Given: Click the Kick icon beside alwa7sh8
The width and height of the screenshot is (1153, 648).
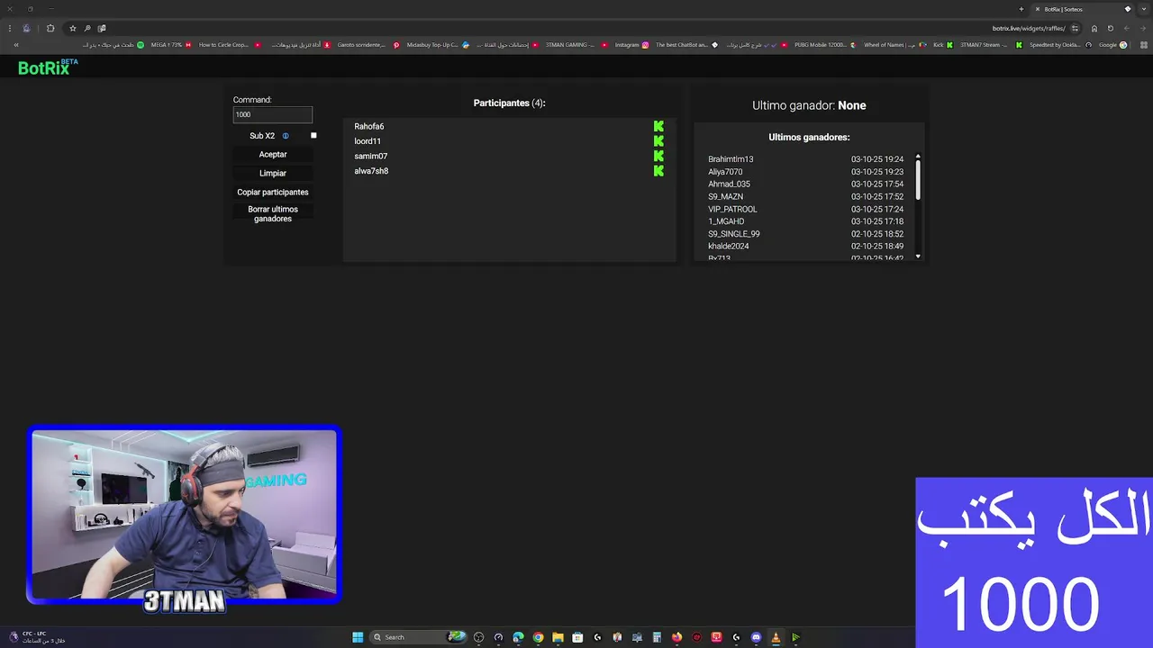Looking at the screenshot, I should pyautogui.click(x=658, y=171).
